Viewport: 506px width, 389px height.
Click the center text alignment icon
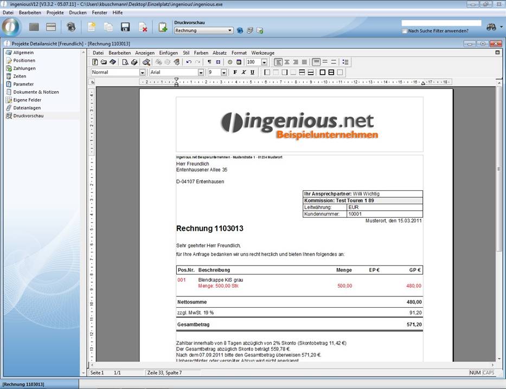point(287,62)
